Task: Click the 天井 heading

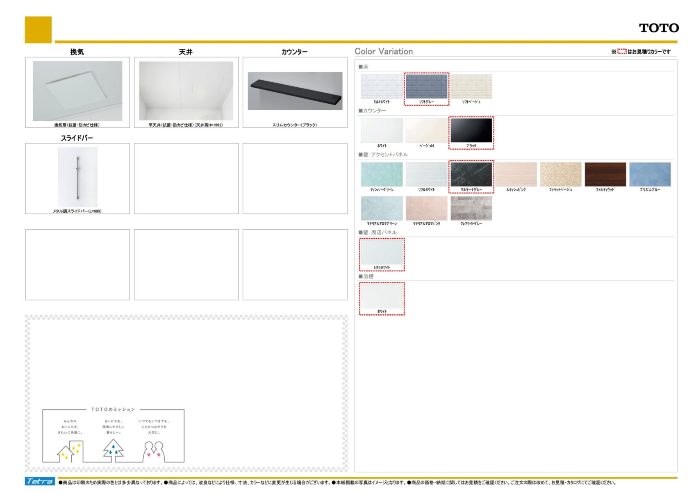Action: [186, 52]
